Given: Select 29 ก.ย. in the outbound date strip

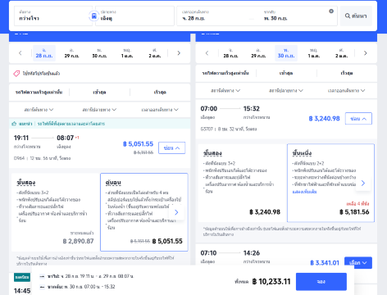Looking at the screenshot, I should [72, 53].
